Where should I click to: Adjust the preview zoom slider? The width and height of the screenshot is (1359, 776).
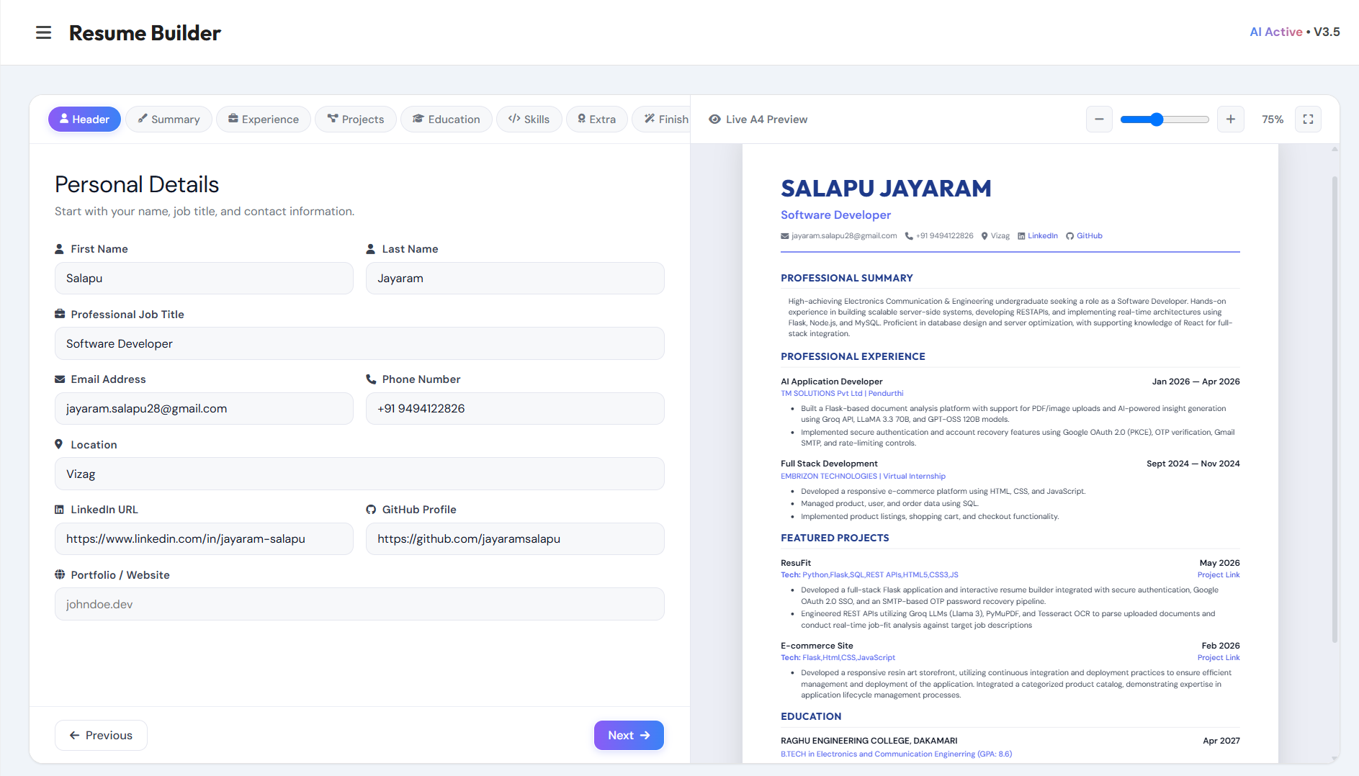point(1165,119)
